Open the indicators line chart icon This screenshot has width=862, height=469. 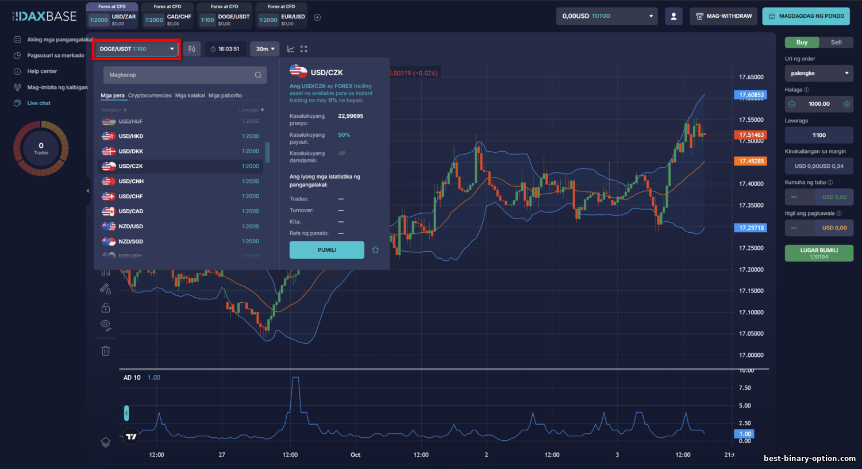tap(291, 49)
